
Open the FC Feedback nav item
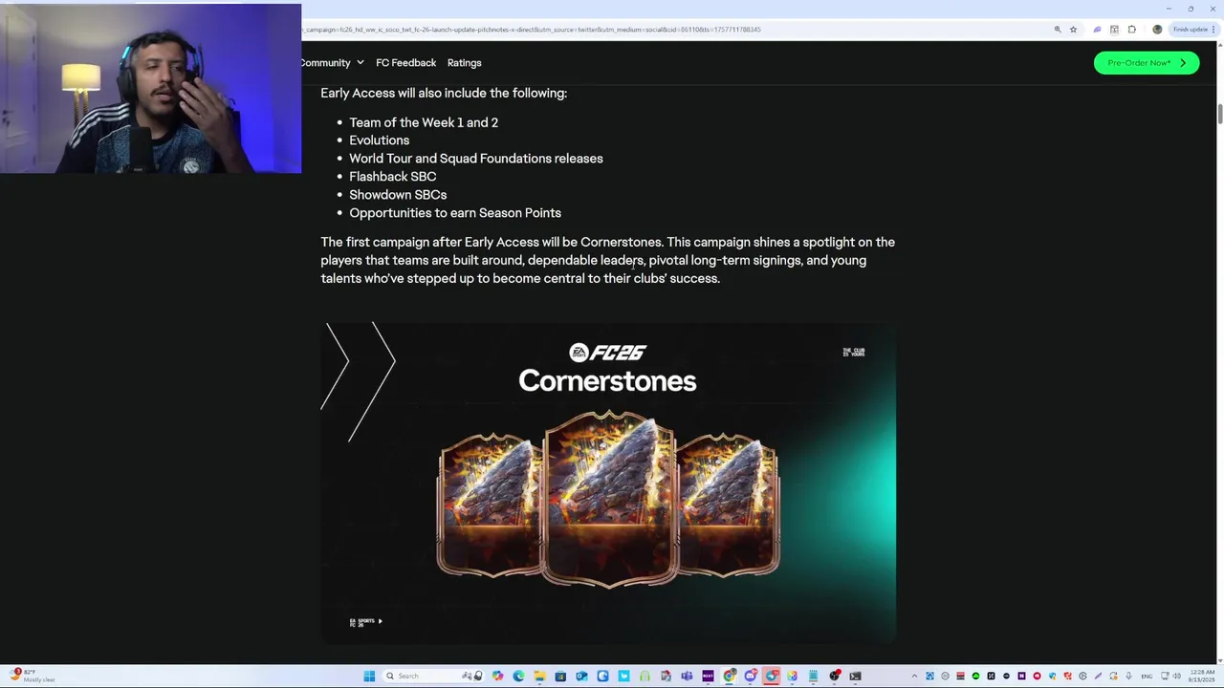(405, 63)
